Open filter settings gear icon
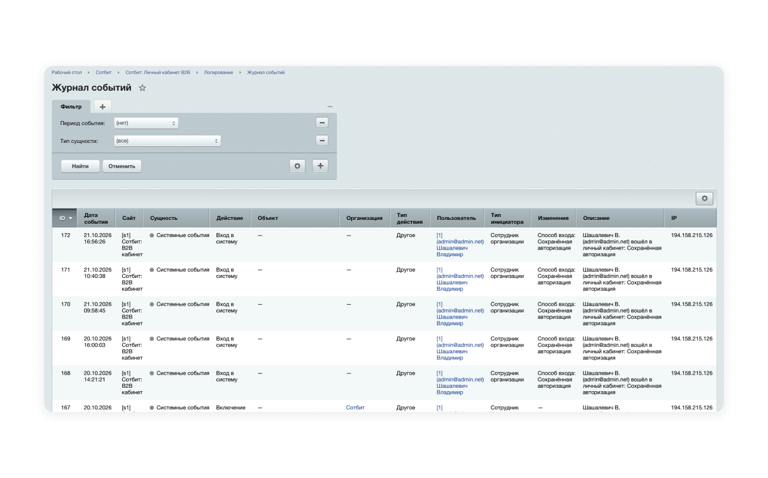Viewport: 768px width, 478px height. point(298,166)
